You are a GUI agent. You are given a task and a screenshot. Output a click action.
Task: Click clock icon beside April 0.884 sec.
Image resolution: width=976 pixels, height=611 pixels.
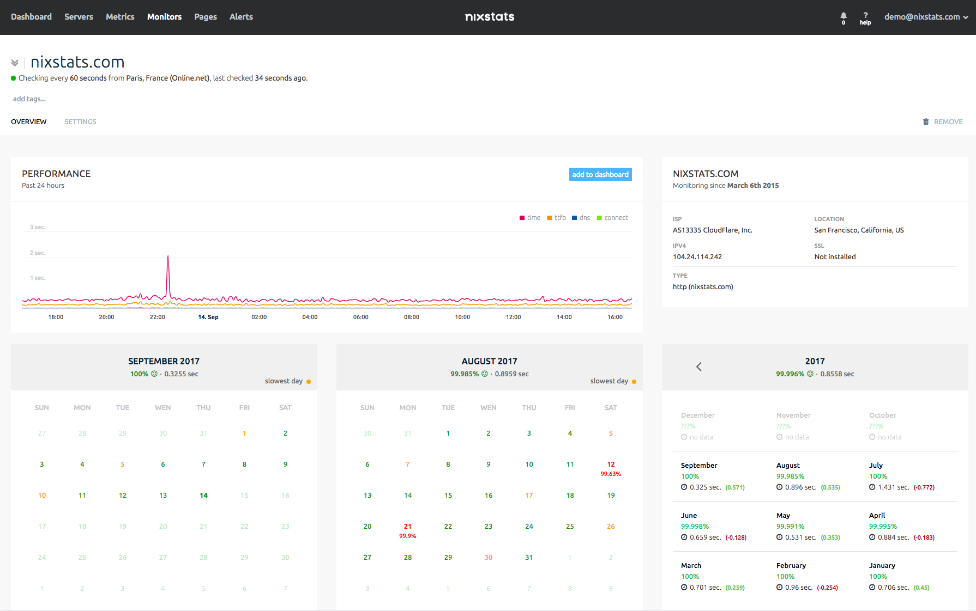pyautogui.click(x=872, y=537)
